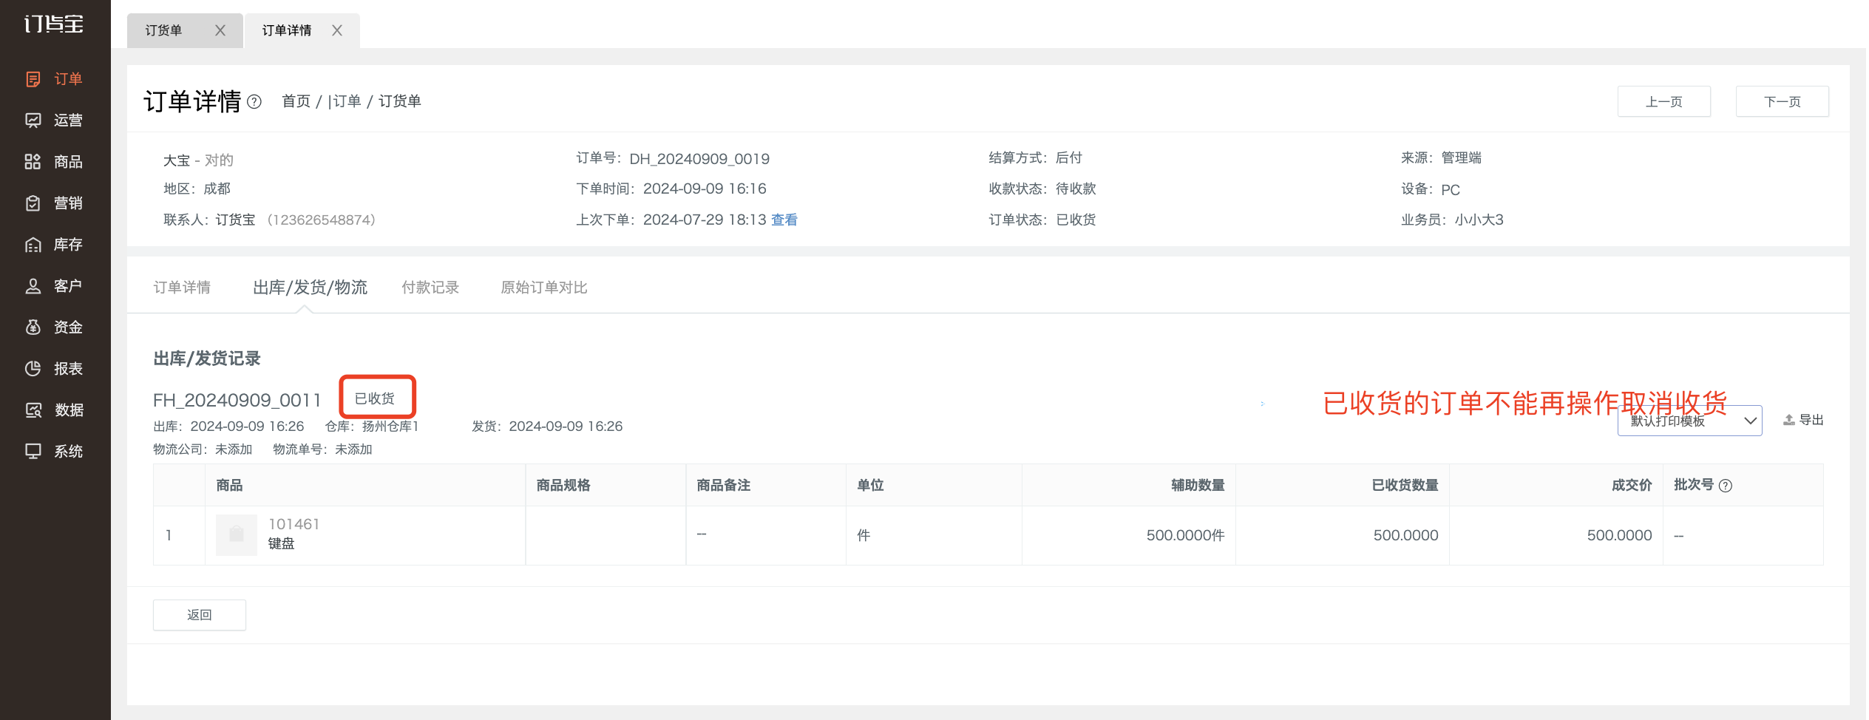The width and height of the screenshot is (1869, 720).
Task: Open the 订单 sidebar icon
Action: [x=33, y=79]
